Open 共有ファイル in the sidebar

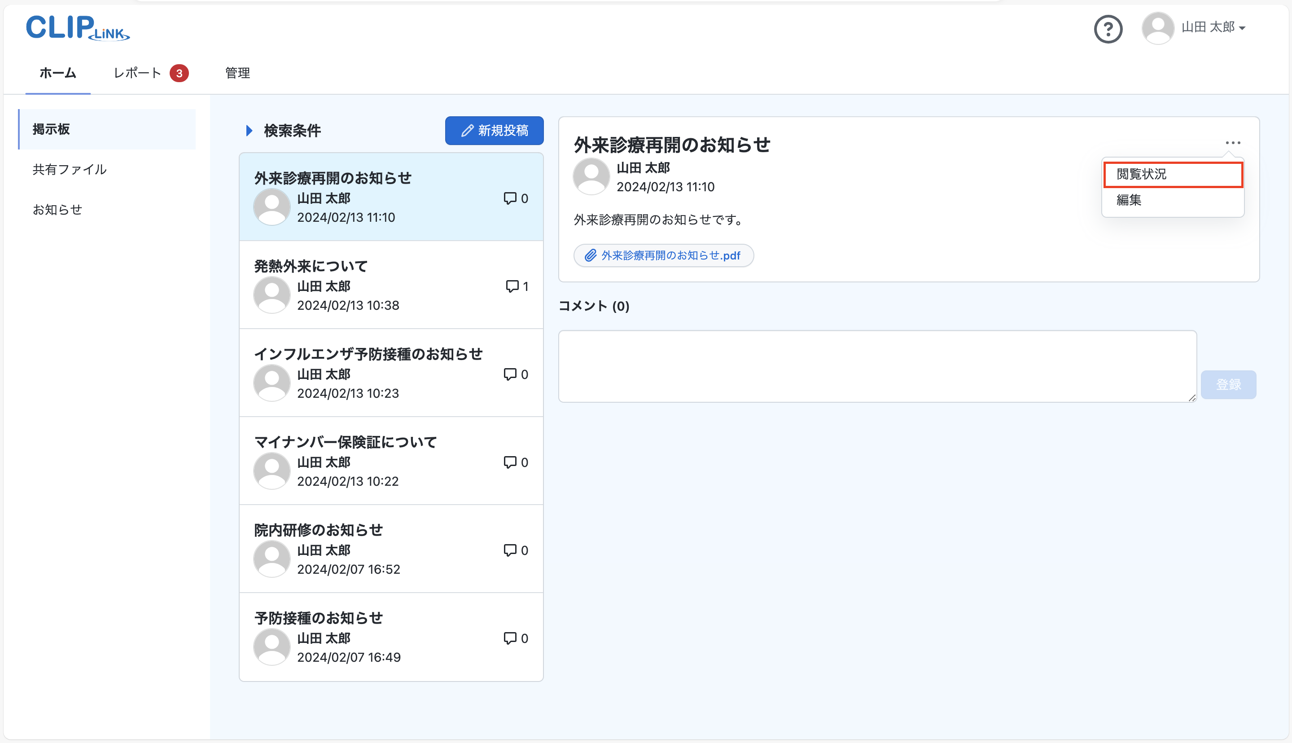pyautogui.click(x=70, y=169)
